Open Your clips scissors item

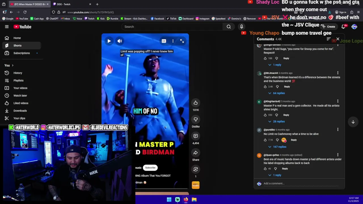coord(22,118)
